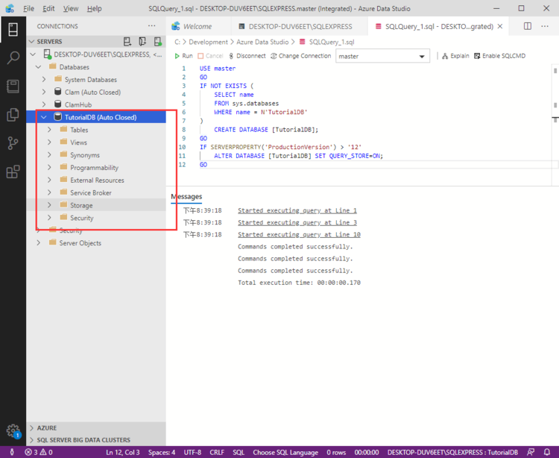
Task: Close the SQLQuery_1.sql tab
Action: click(x=500, y=26)
